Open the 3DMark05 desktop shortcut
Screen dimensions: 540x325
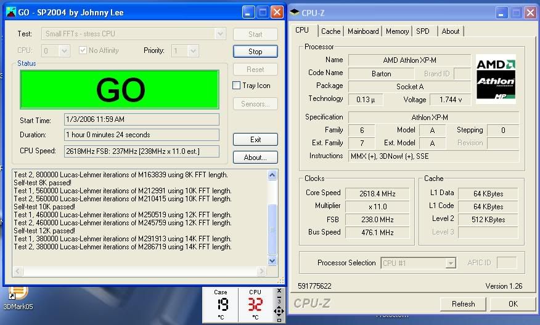click(x=18, y=298)
